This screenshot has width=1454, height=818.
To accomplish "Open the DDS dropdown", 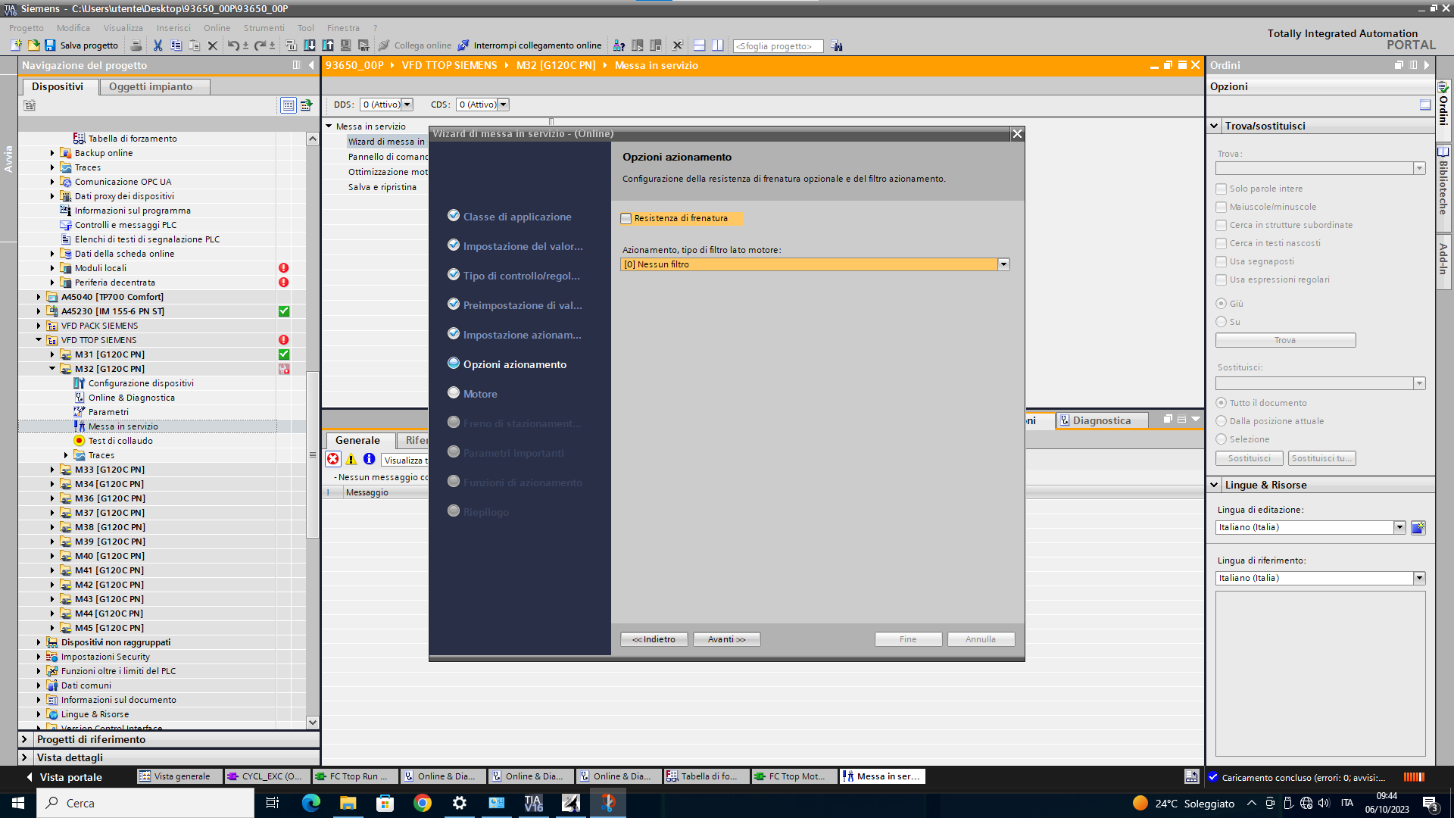I will 407,105.
